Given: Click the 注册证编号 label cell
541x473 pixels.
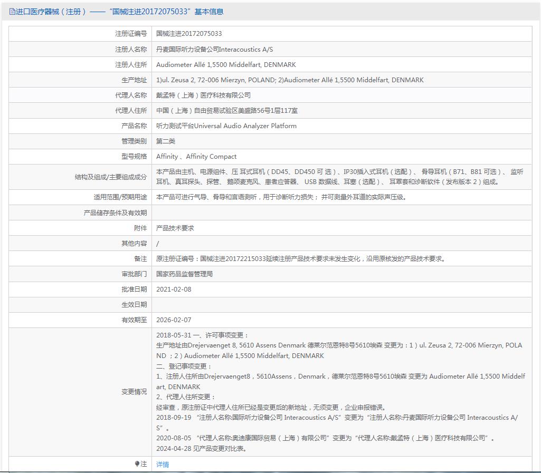Looking at the screenshot, I should [80, 34].
